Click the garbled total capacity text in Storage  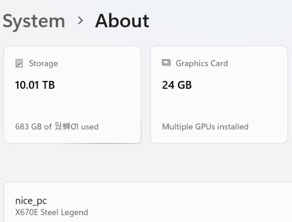tap(69, 127)
